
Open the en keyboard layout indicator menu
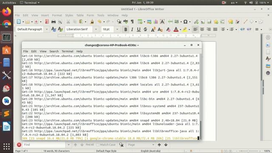[x=234, y=3]
